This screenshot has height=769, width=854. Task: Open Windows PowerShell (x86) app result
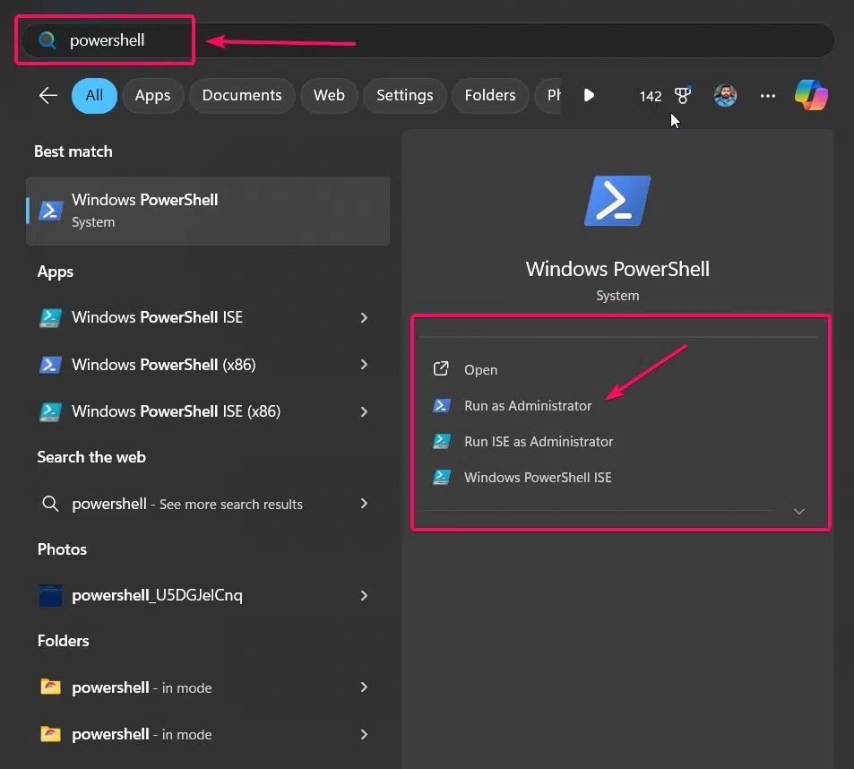coord(208,365)
